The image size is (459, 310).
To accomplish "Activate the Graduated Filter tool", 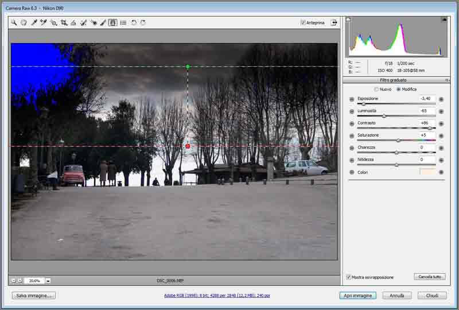I will [113, 23].
